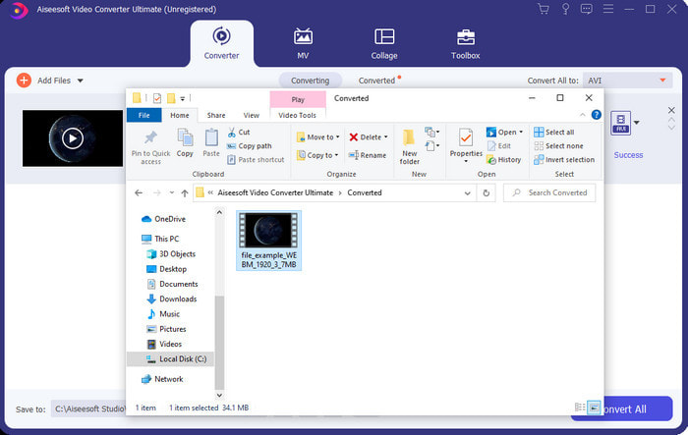The width and height of the screenshot is (688, 435).
Task: Select the file_example_WEBM_1920_3_7MB video file
Action: tap(268, 241)
